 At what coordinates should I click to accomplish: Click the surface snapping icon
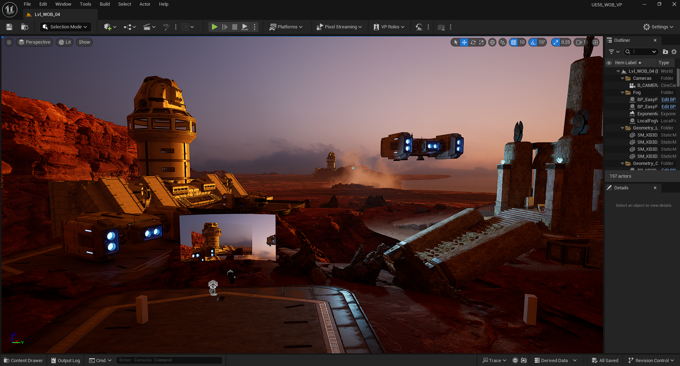[502, 42]
